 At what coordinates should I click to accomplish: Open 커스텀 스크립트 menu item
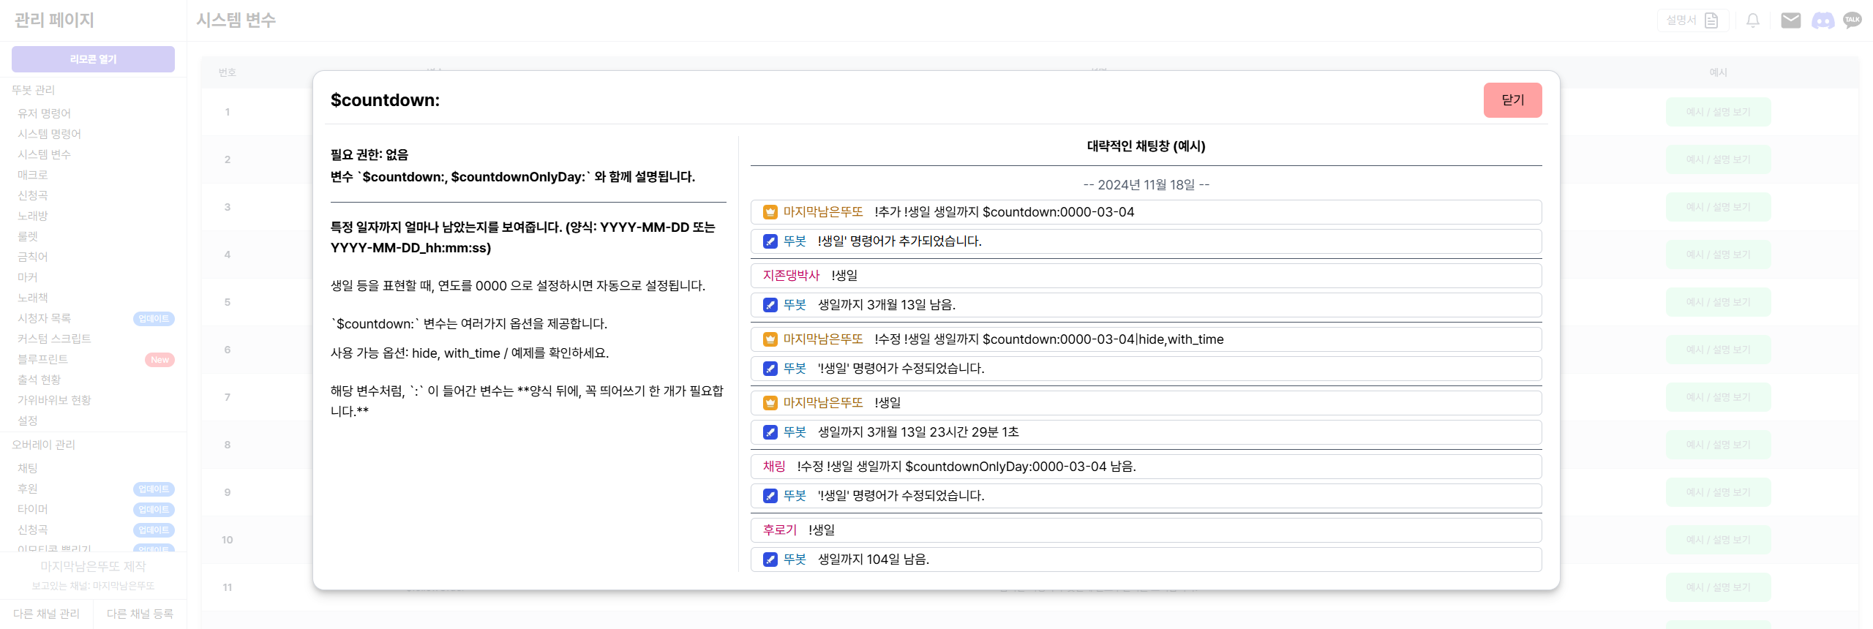pos(54,339)
